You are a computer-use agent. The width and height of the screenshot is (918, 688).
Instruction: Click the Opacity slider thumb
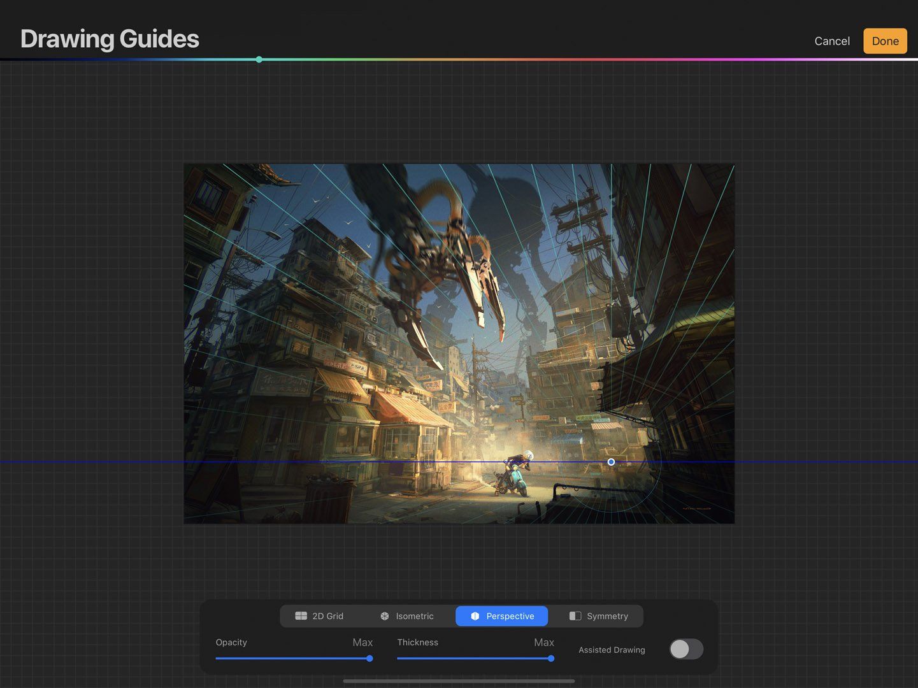tap(369, 659)
